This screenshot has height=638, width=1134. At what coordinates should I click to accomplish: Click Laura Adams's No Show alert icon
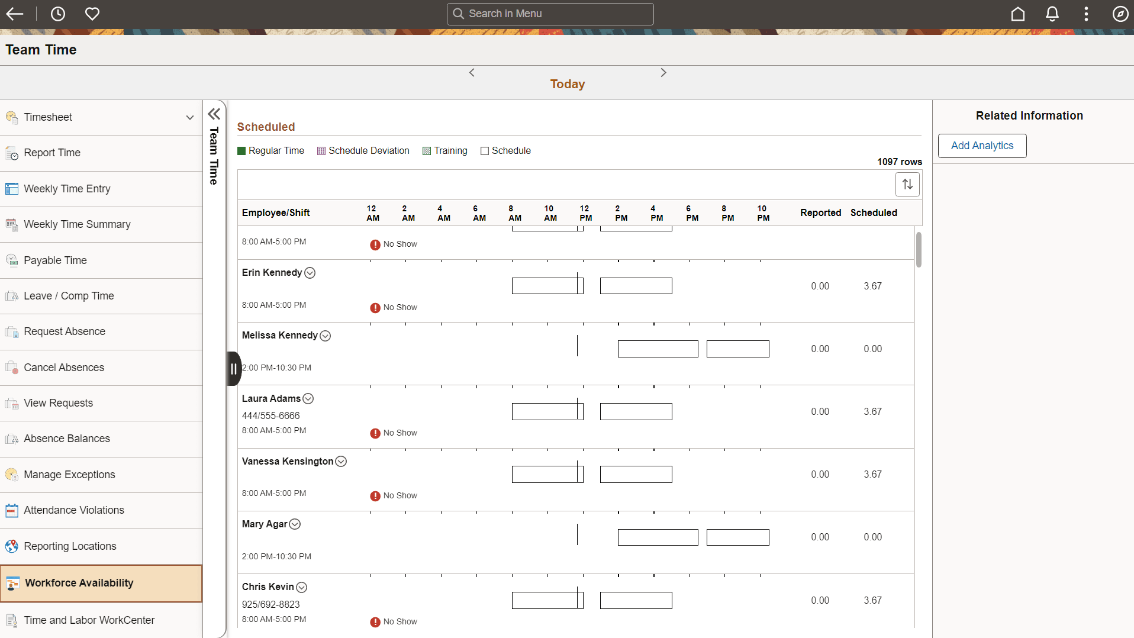pyautogui.click(x=375, y=433)
